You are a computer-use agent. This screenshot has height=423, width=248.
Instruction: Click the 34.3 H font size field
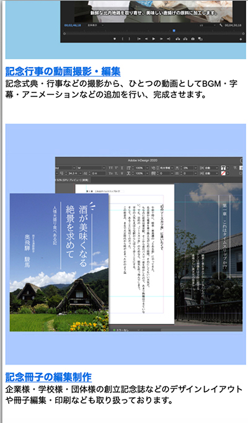pos(74,173)
